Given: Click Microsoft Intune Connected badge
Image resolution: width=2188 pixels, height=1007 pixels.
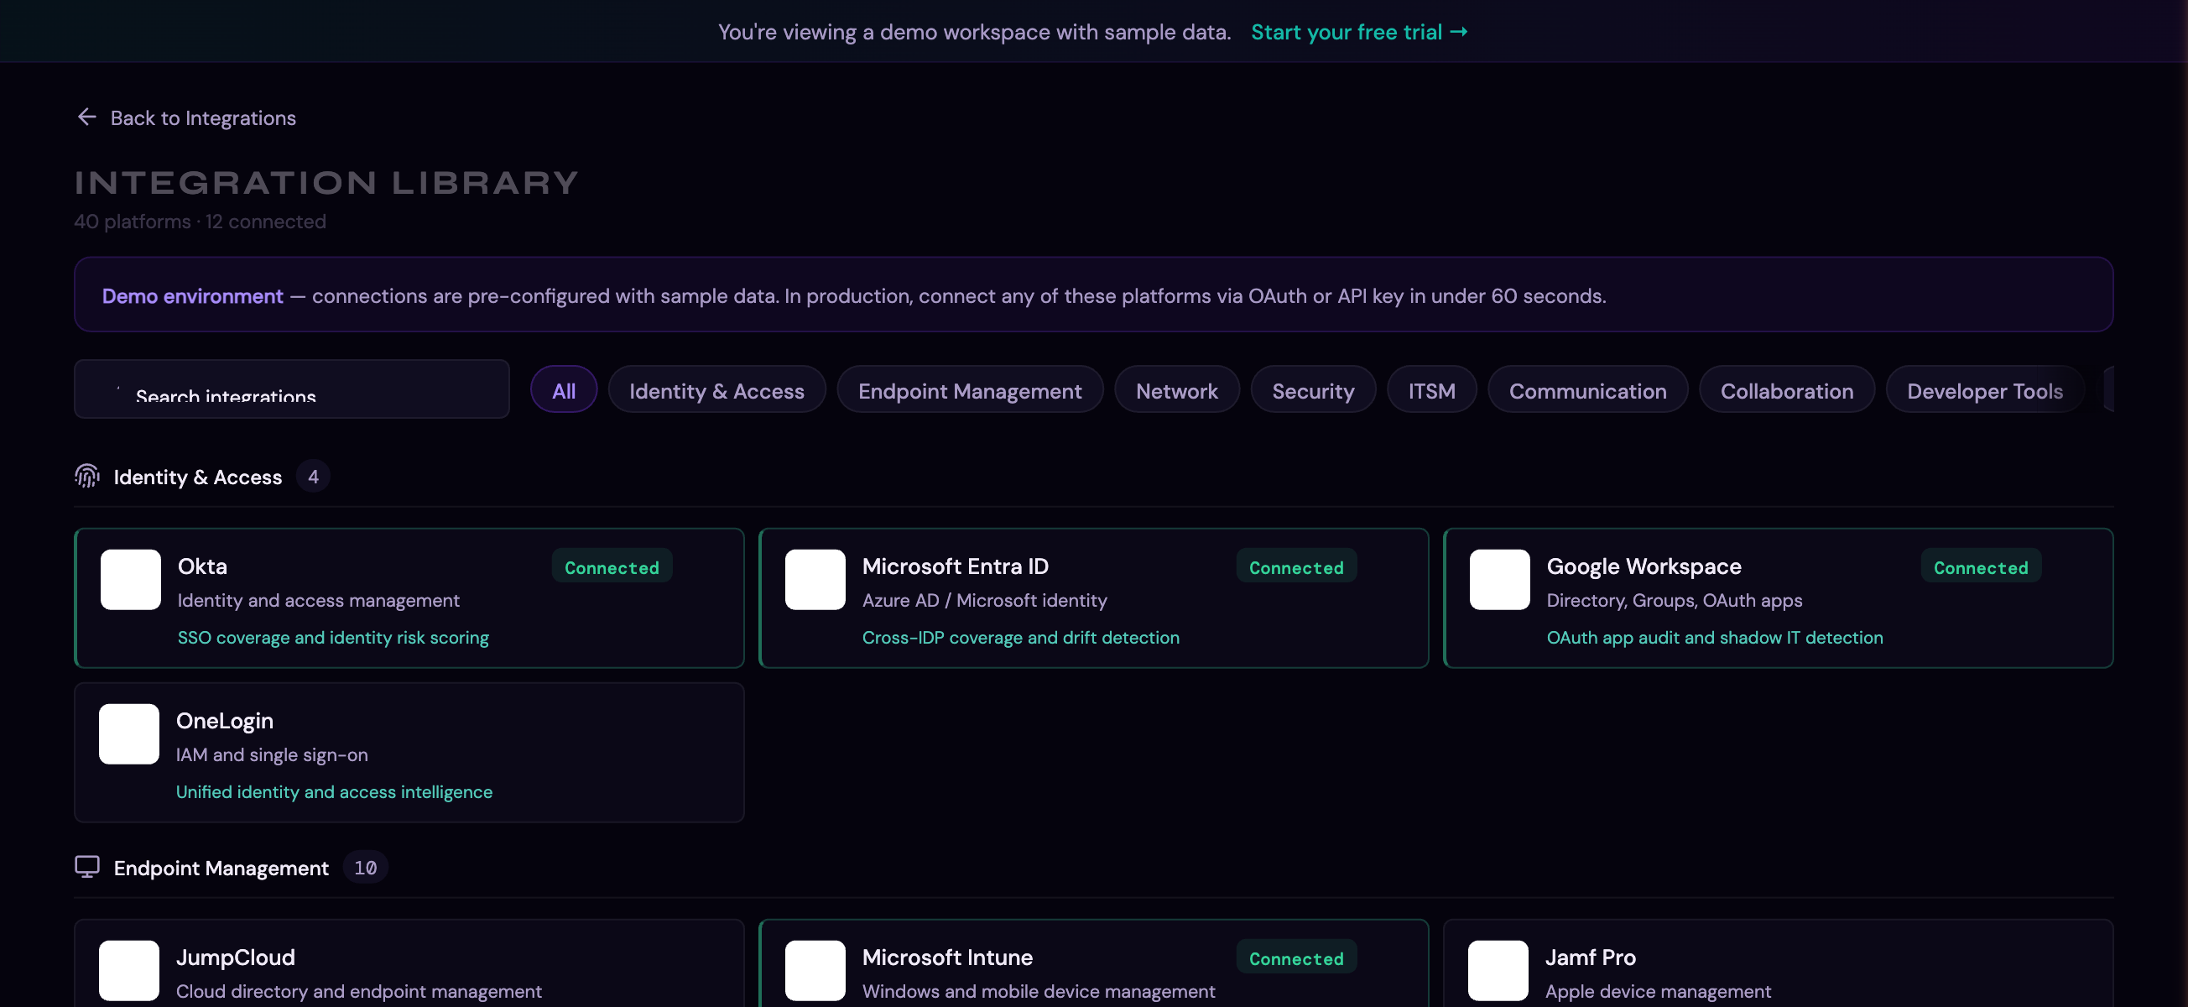Looking at the screenshot, I should tap(1296, 957).
